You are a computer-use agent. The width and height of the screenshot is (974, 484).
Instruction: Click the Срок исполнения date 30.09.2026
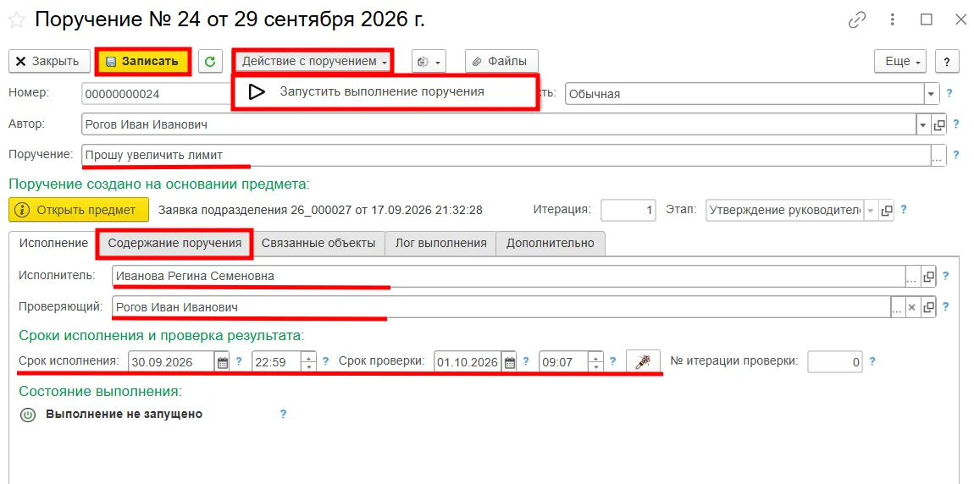coord(171,362)
